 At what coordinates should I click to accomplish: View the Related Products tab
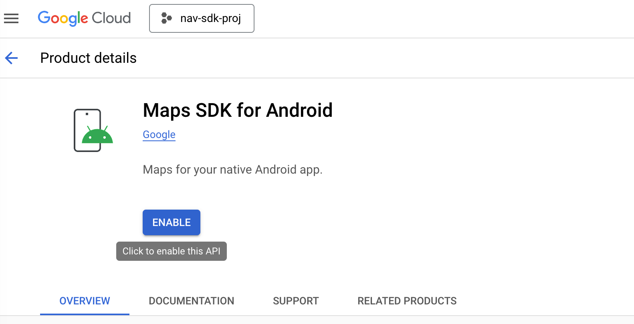pyautogui.click(x=407, y=301)
